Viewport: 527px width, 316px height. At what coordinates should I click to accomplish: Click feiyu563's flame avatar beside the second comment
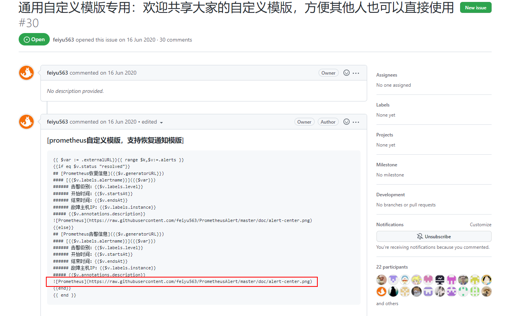(x=26, y=122)
